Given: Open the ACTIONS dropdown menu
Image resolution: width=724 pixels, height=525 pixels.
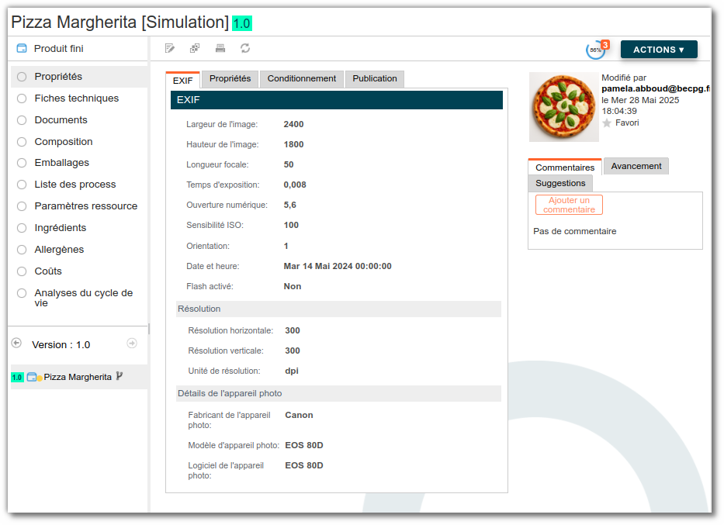Looking at the screenshot, I should [x=658, y=50].
